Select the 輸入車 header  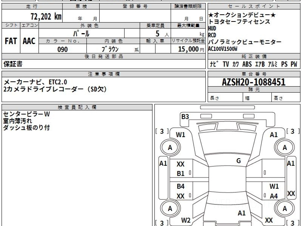(x=155, y=41)
